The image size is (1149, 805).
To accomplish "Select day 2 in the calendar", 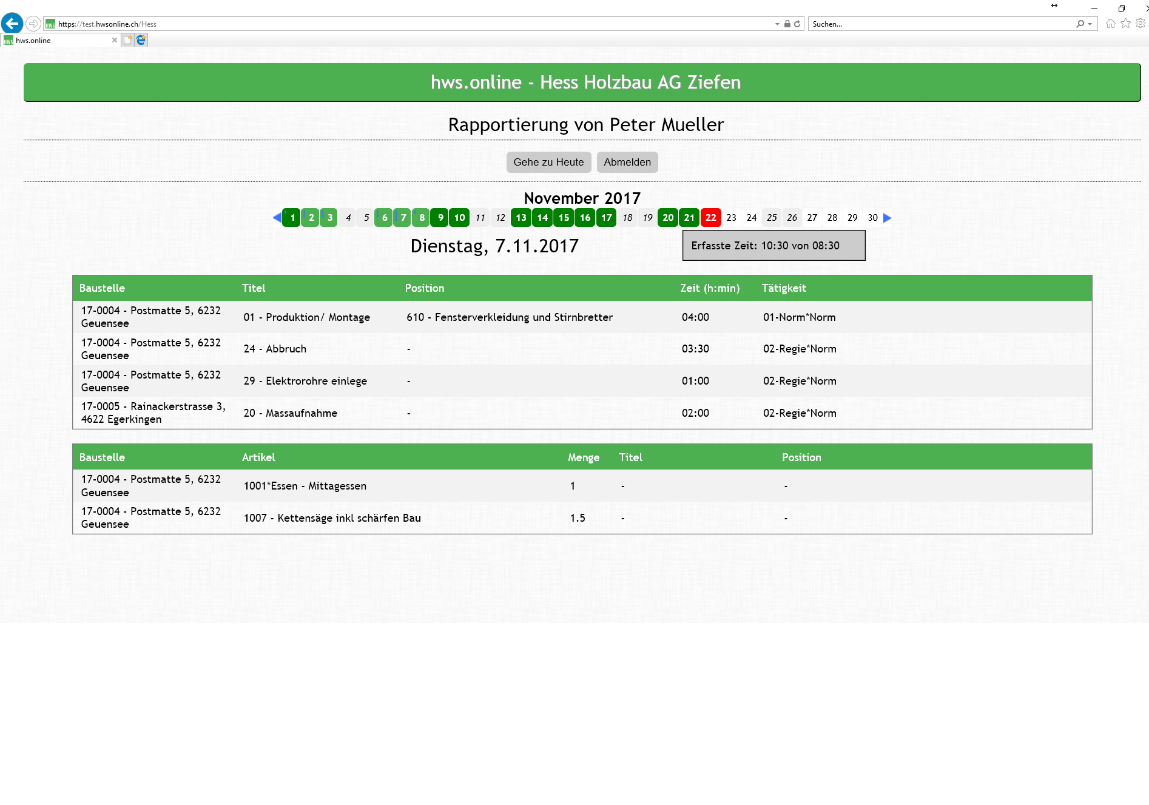I will coord(311,217).
